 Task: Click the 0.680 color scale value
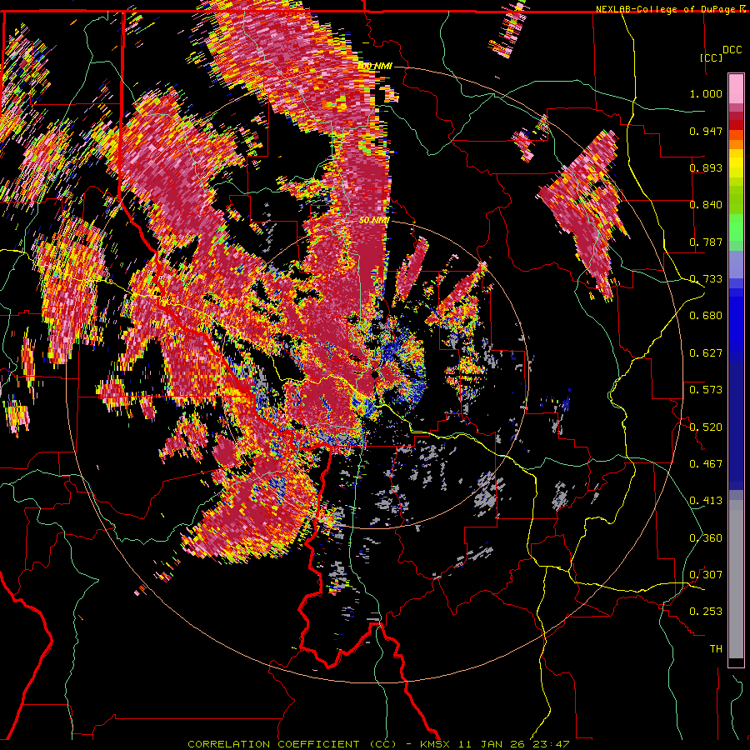(x=706, y=316)
